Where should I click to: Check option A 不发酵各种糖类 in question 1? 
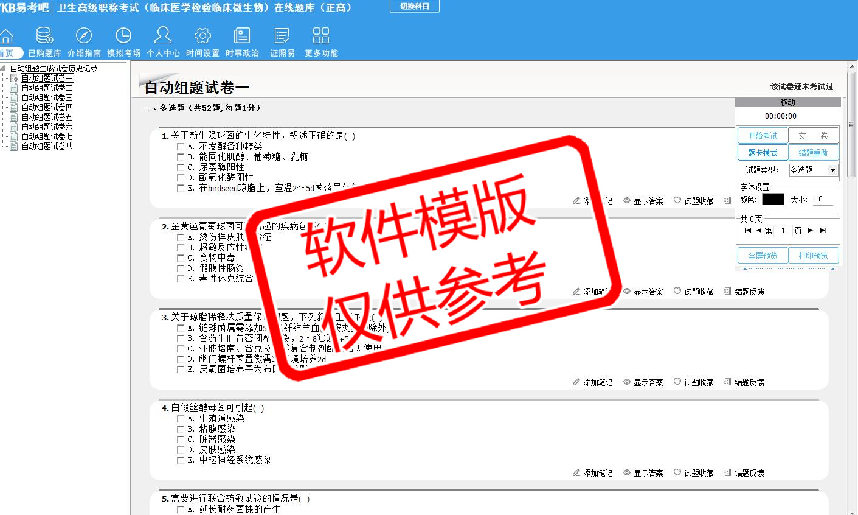[181, 147]
